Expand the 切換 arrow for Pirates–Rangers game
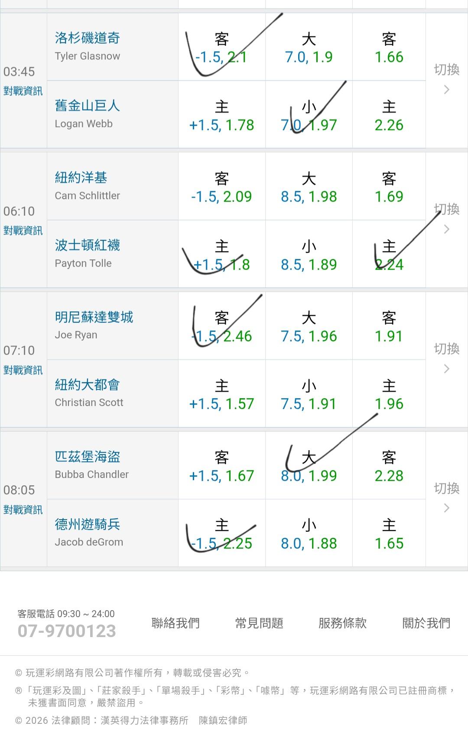 click(x=446, y=498)
